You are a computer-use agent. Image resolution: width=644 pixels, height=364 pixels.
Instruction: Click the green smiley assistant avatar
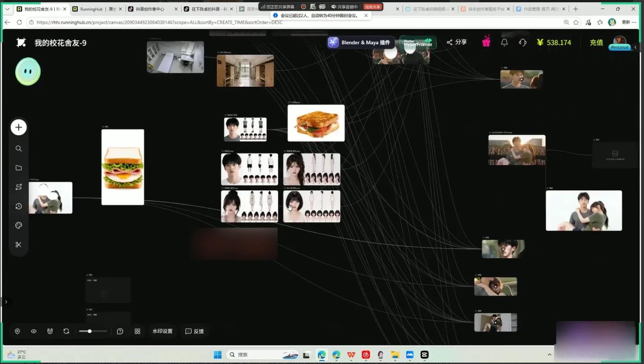coord(28,71)
